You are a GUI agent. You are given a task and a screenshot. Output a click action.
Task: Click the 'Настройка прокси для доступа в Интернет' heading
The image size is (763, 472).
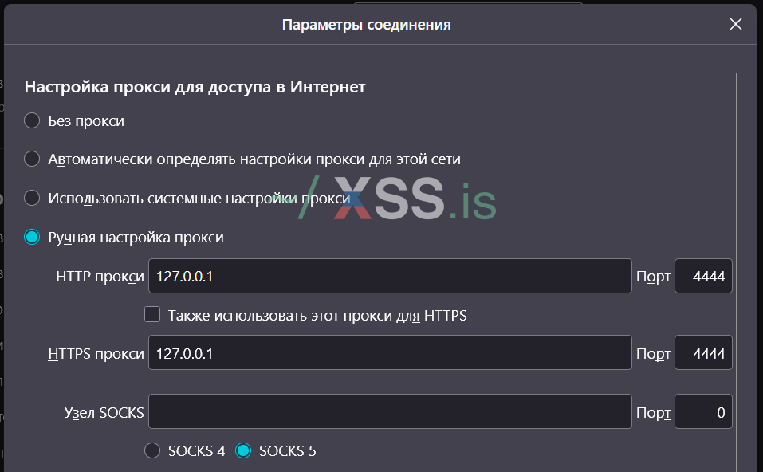tap(195, 87)
